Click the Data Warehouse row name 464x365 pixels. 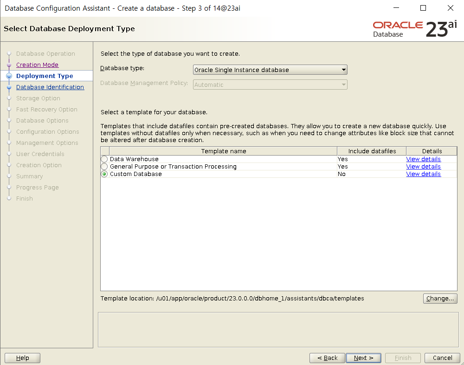[134, 159]
